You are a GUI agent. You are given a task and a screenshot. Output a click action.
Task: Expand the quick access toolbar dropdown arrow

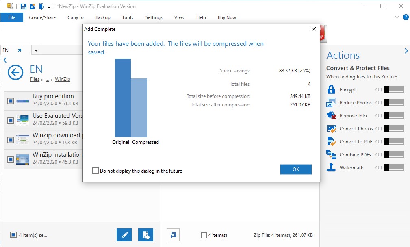coord(49,6)
